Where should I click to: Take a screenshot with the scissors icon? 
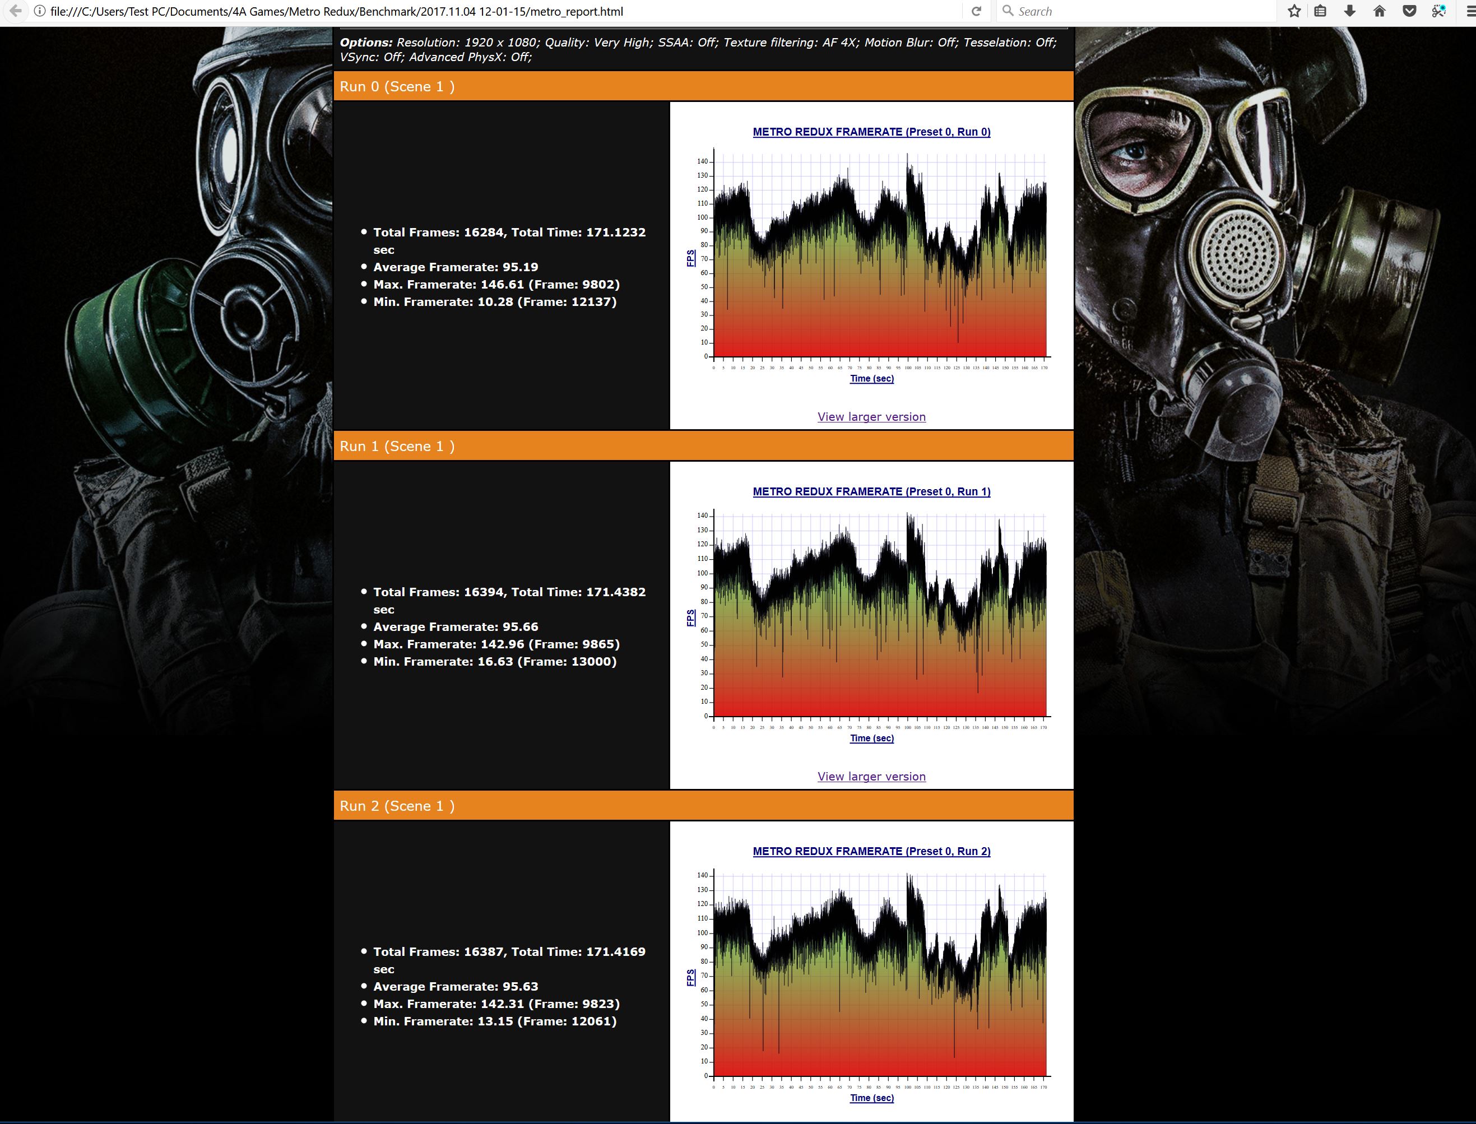click(x=1438, y=11)
